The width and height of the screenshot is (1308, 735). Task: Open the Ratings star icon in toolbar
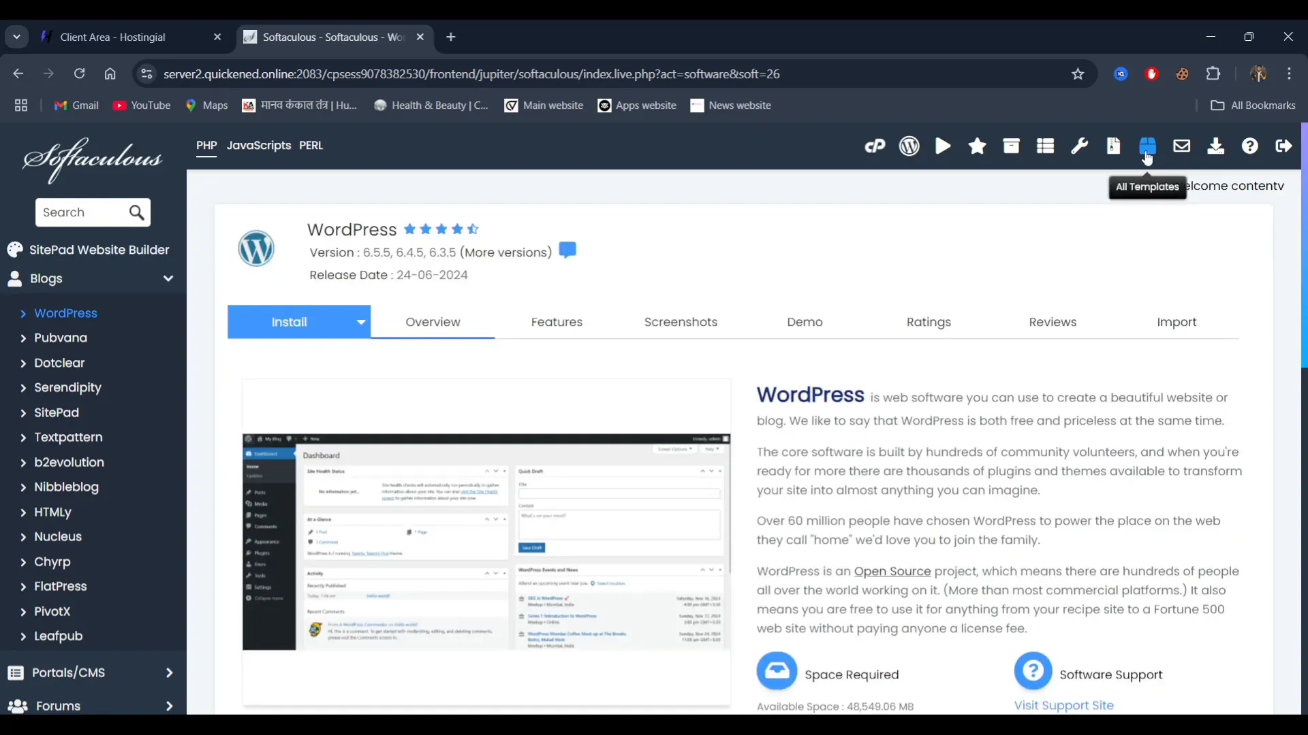tap(977, 146)
